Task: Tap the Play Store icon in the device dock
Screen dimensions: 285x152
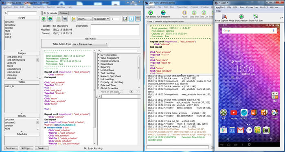Action: (x=224, y=130)
